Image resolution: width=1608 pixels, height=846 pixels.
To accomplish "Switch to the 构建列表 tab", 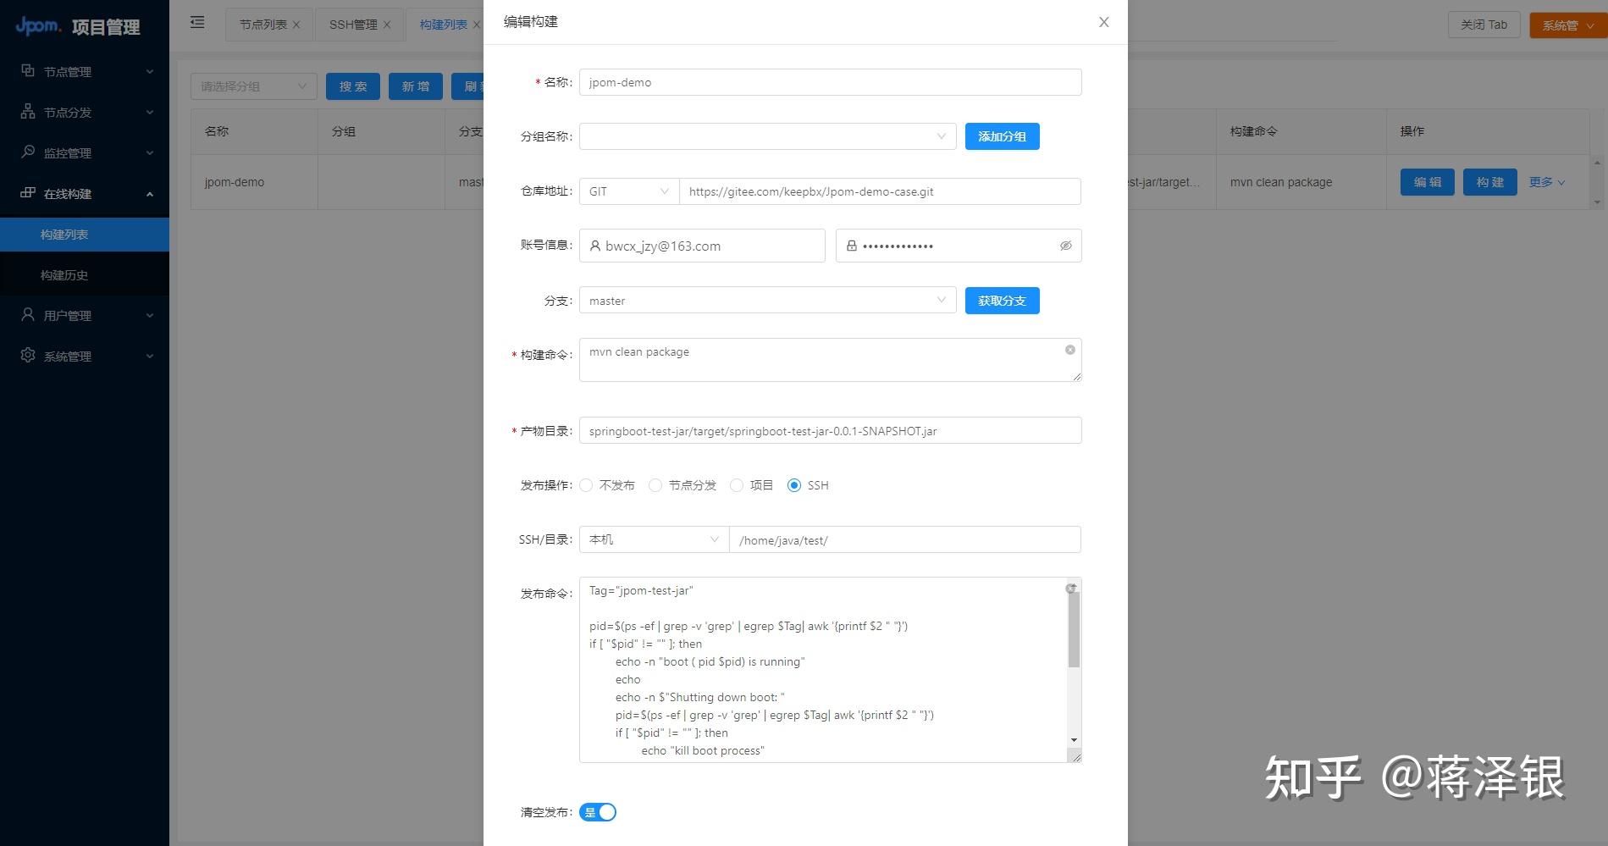I will pos(444,25).
